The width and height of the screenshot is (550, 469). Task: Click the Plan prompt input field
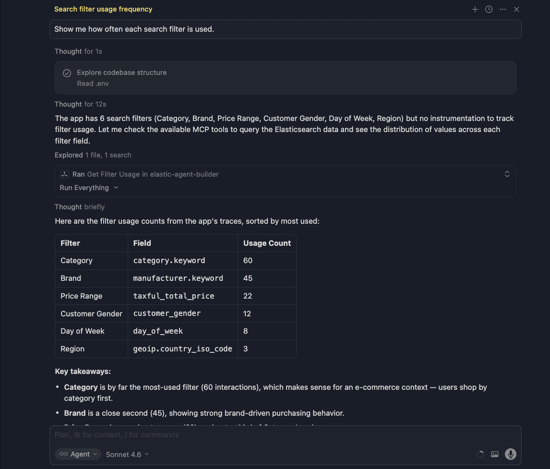click(x=192, y=434)
